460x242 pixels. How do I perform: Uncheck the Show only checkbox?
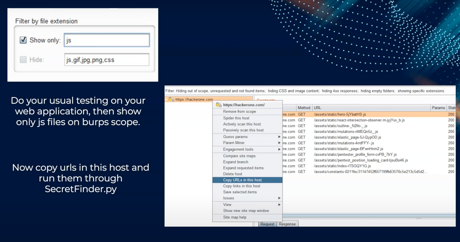23,40
